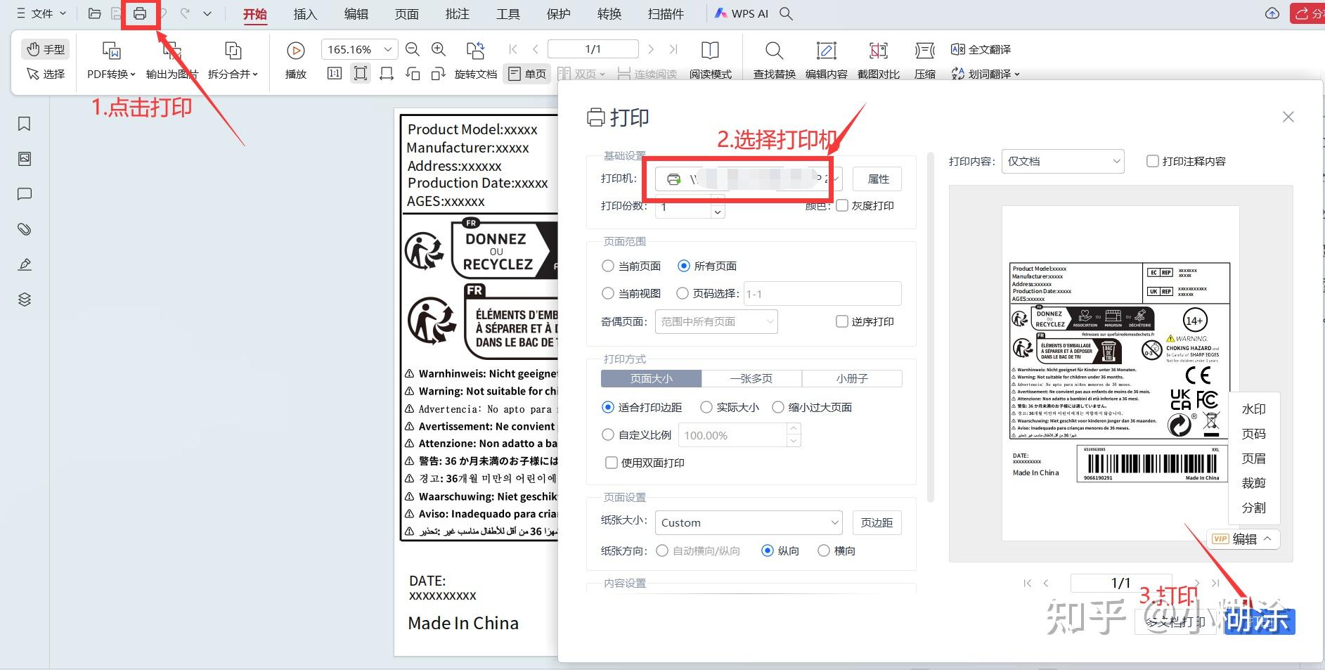The image size is (1325, 670).
Task: Enable reverse order printing
Action: click(x=842, y=321)
